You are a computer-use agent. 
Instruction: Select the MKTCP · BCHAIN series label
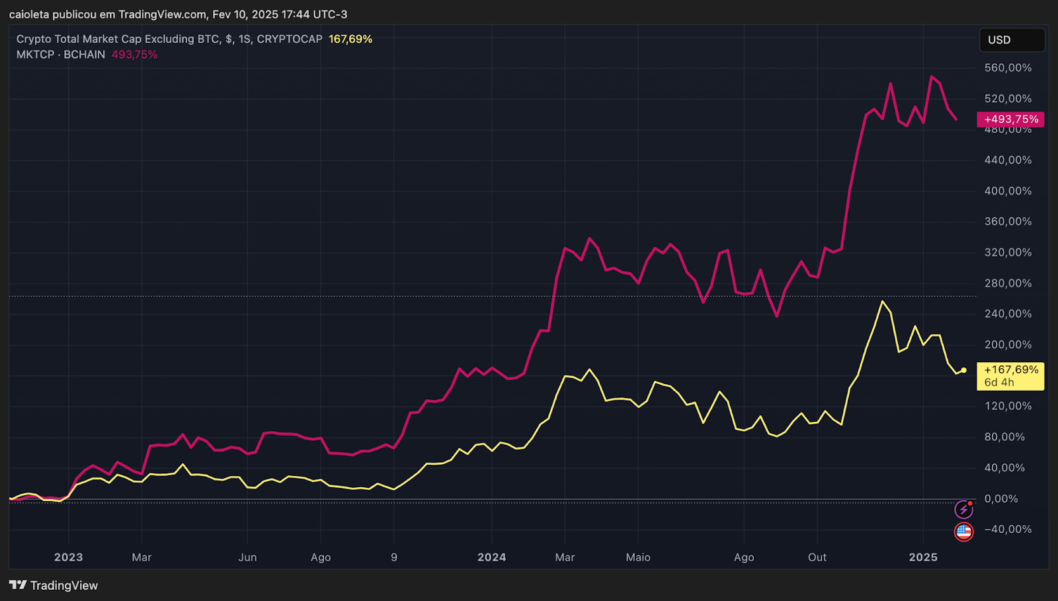point(60,54)
